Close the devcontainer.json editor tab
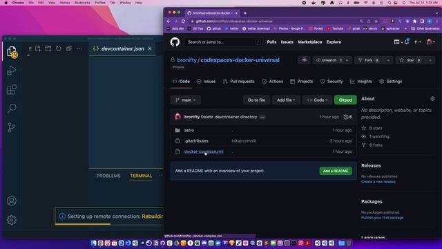The width and height of the screenshot is (442, 249). 150,48
